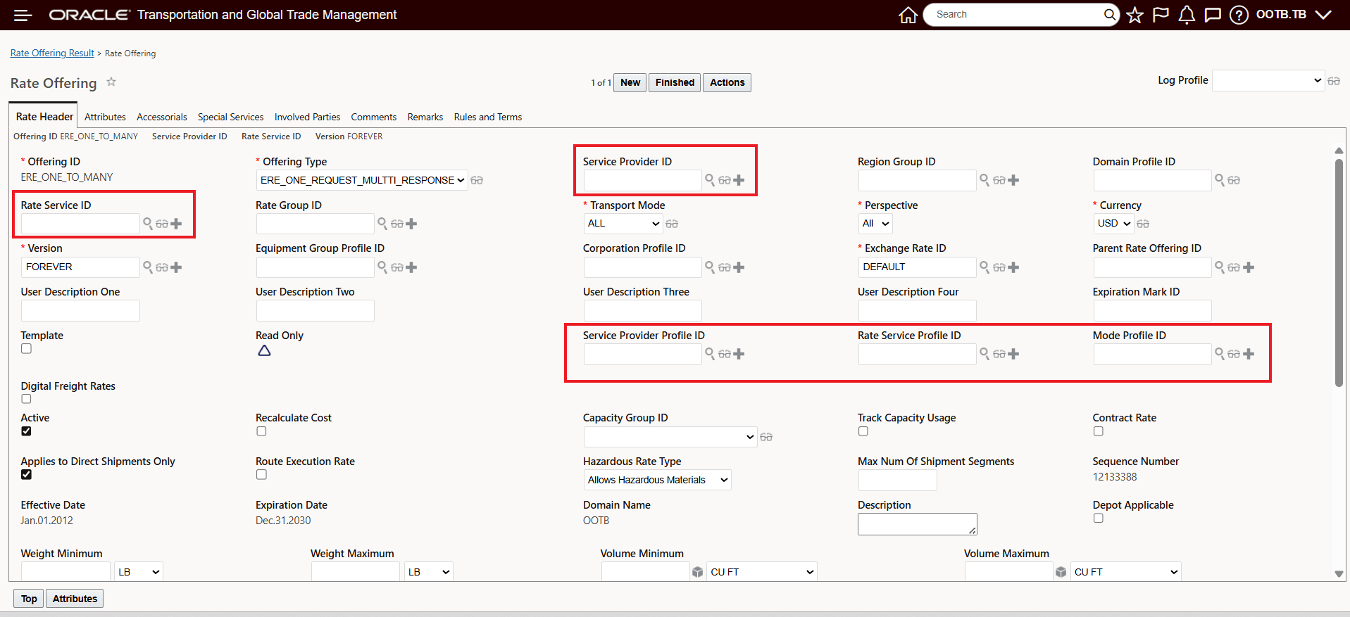Search for a Service Provider ID
The width and height of the screenshot is (1350, 617).
[710, 180]
